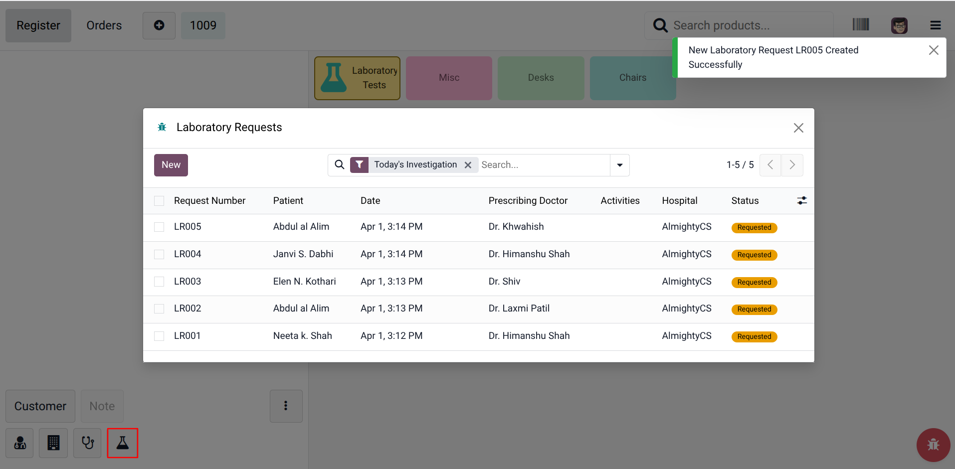Open column settings adjust icon
Screen dimensions: 955x469
[801, 200]
